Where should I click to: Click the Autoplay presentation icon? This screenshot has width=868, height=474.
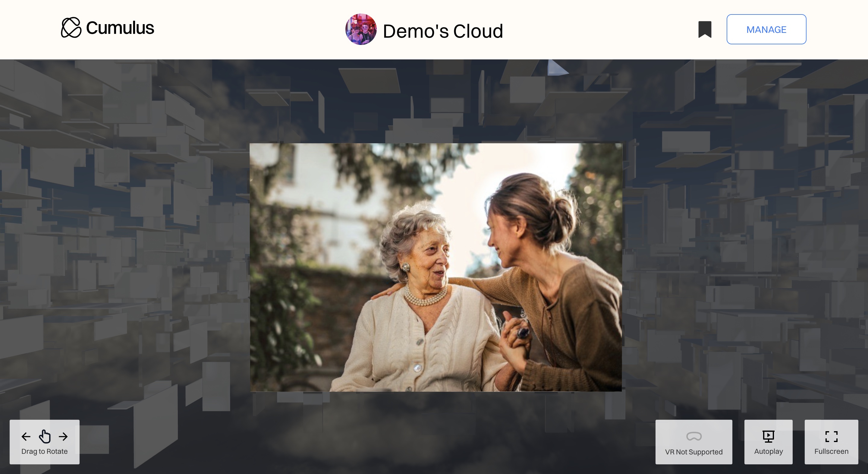pos(768,436)
